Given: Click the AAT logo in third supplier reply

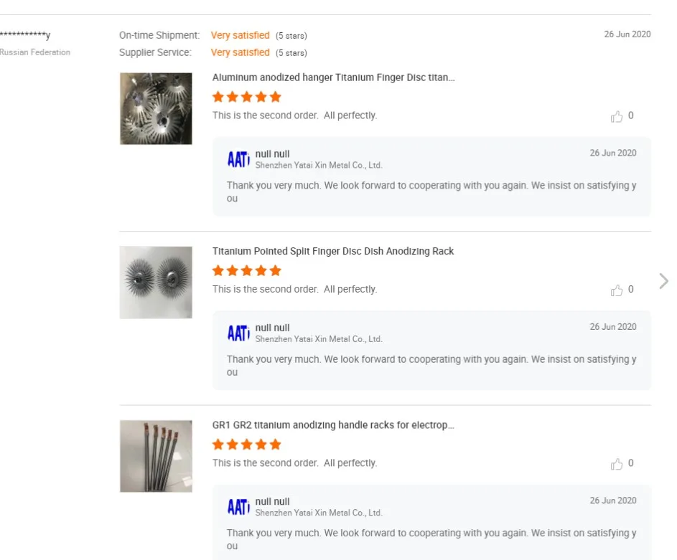Looking at the screenshot, I should [x=238, y=507].
